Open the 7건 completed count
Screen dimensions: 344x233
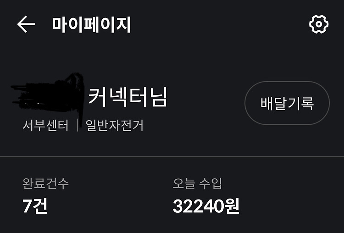tap(35, 206)
